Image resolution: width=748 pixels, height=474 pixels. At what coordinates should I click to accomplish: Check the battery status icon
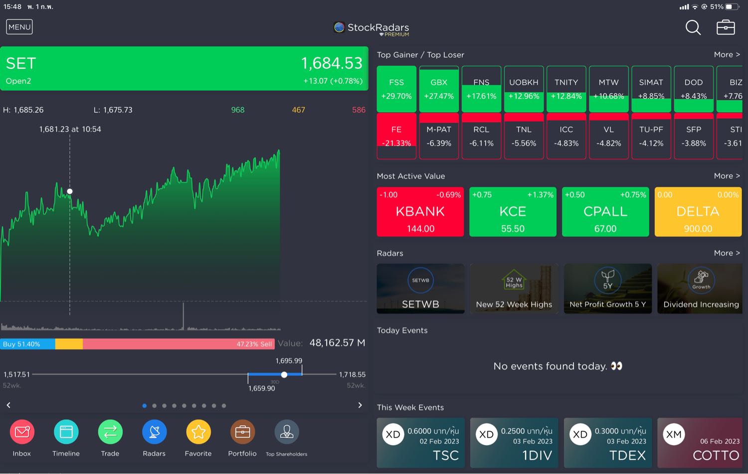pos(733,7)
